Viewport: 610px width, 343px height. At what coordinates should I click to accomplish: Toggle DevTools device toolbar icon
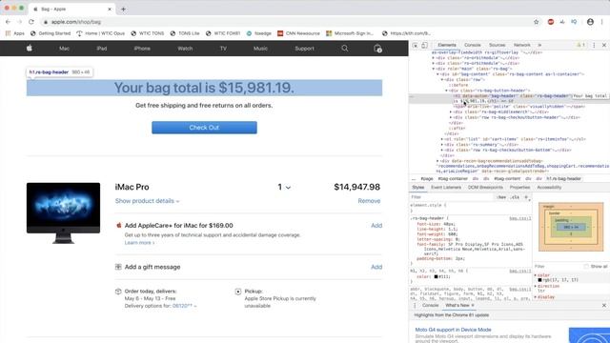coord(424,45)
